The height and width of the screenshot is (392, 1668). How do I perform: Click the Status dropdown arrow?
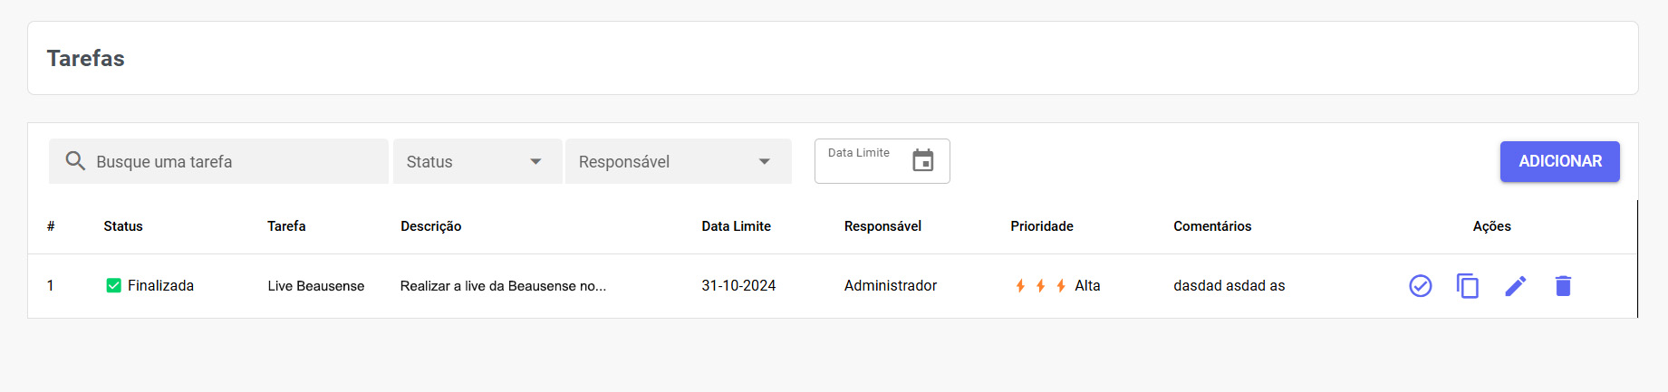point(535,161)
